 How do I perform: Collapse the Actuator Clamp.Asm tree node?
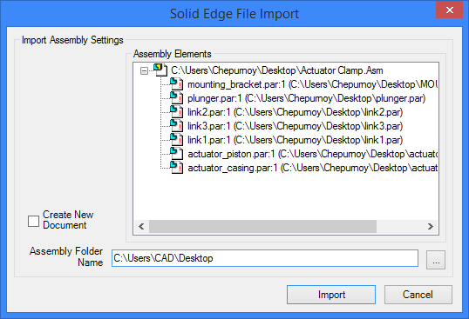[144, 70]
